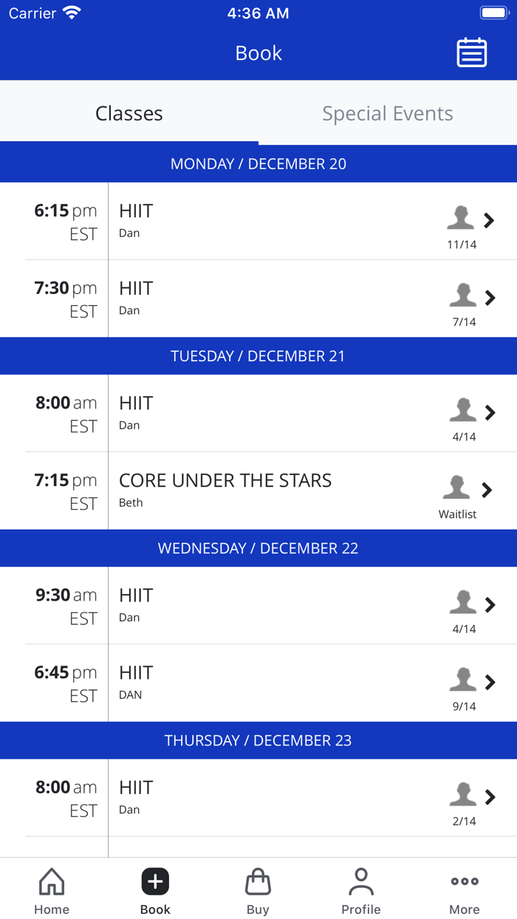Screen dimensions: 517x919
Task: Open CORE UNDER THE STARS class
Action: pyautogui.click(x=225, y=481)
